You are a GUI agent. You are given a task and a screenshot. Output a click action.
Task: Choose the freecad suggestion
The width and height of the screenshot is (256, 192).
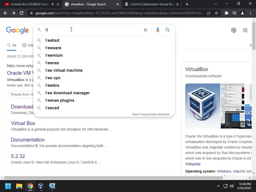coord(104,108)
